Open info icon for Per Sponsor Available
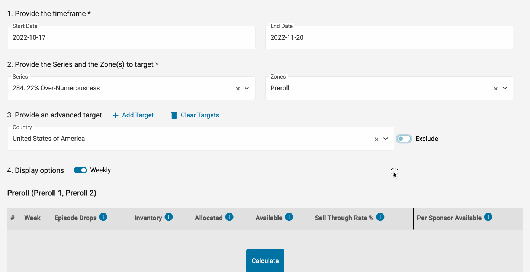This screenshot has width=530, height=272. 488,217
